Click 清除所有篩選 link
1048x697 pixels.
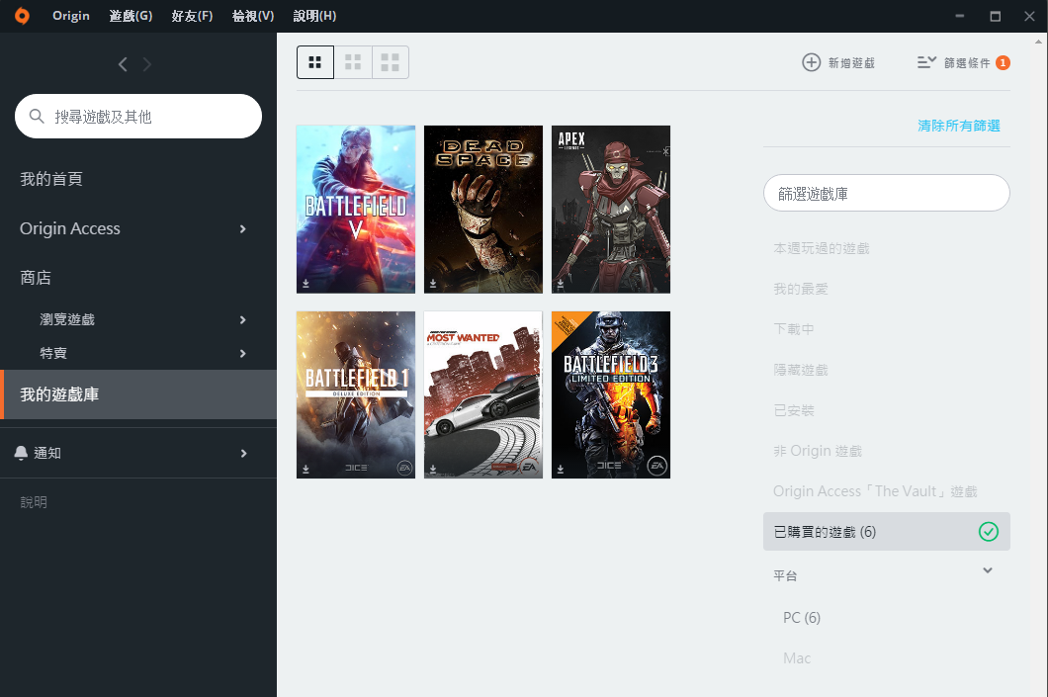(x=958, y=125)
